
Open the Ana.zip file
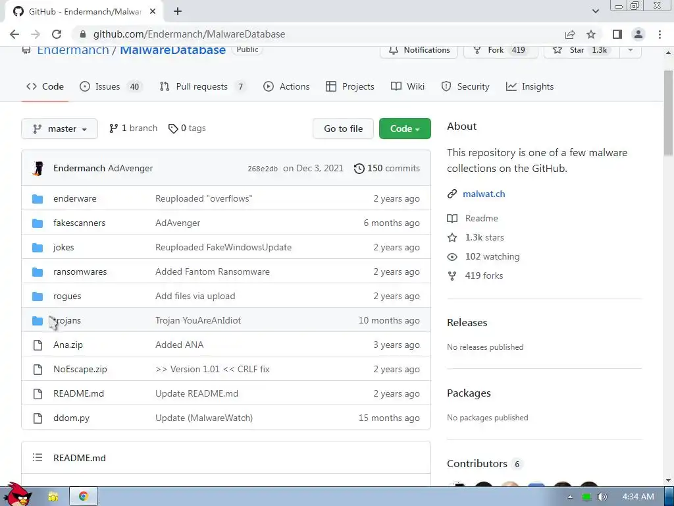pos(68,345)
